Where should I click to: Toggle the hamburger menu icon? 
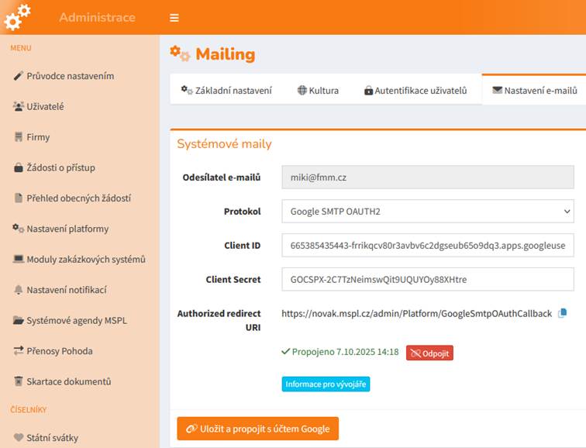point(174,18)
